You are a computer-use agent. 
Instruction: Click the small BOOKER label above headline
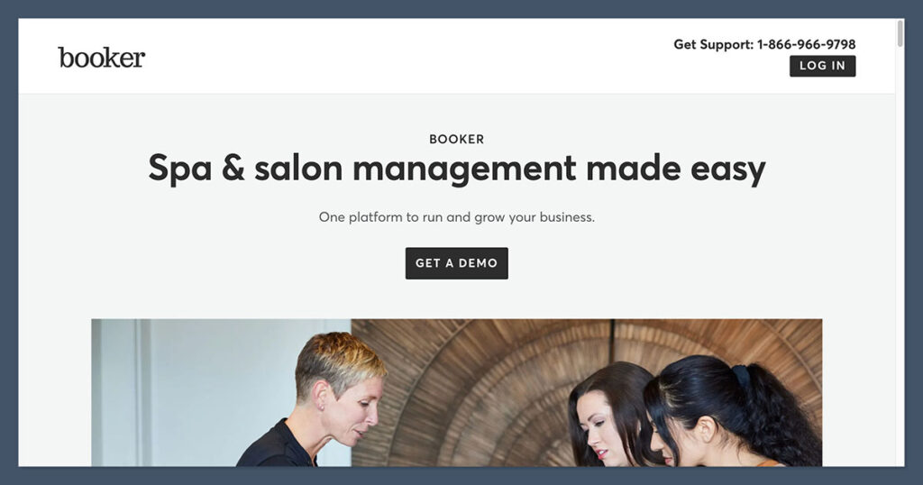click(x=457, y=140)
